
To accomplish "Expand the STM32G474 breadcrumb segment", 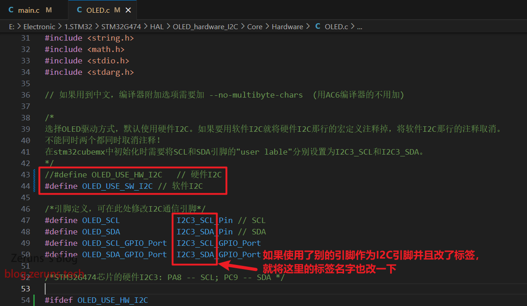I will (121, 26).
